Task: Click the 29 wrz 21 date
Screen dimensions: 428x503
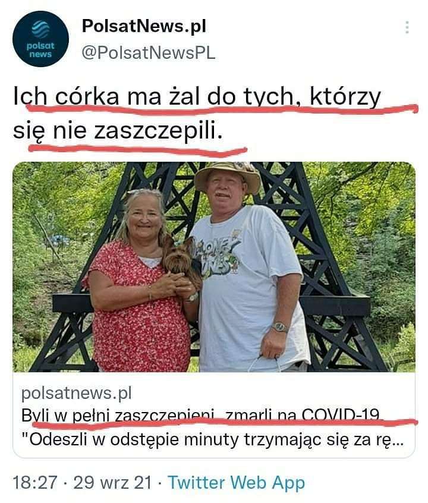Action: pyautogui.click(x=112, y=482)
